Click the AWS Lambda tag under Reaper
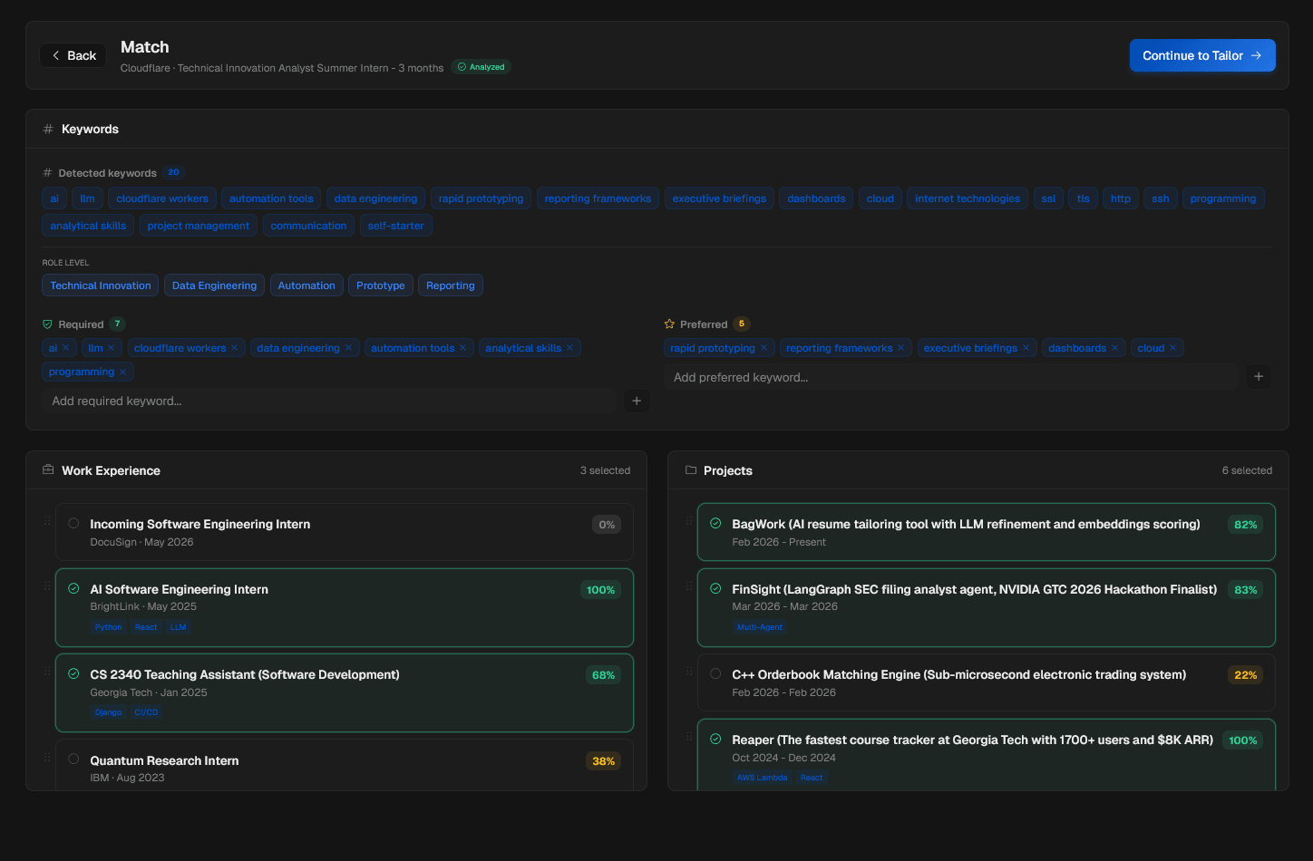1313x861 pixels. [x=762, y=778]
